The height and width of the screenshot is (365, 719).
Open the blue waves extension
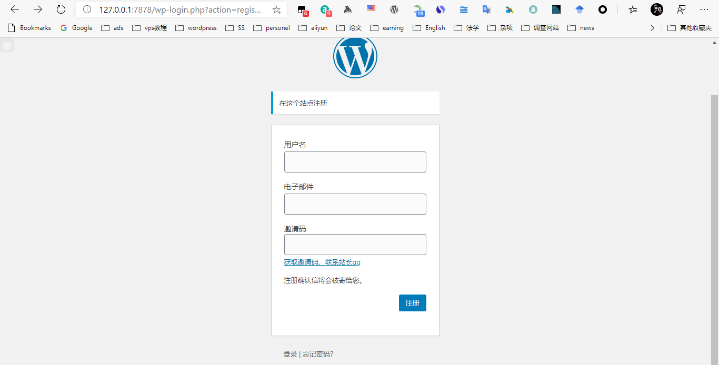(x=464, y=9)
